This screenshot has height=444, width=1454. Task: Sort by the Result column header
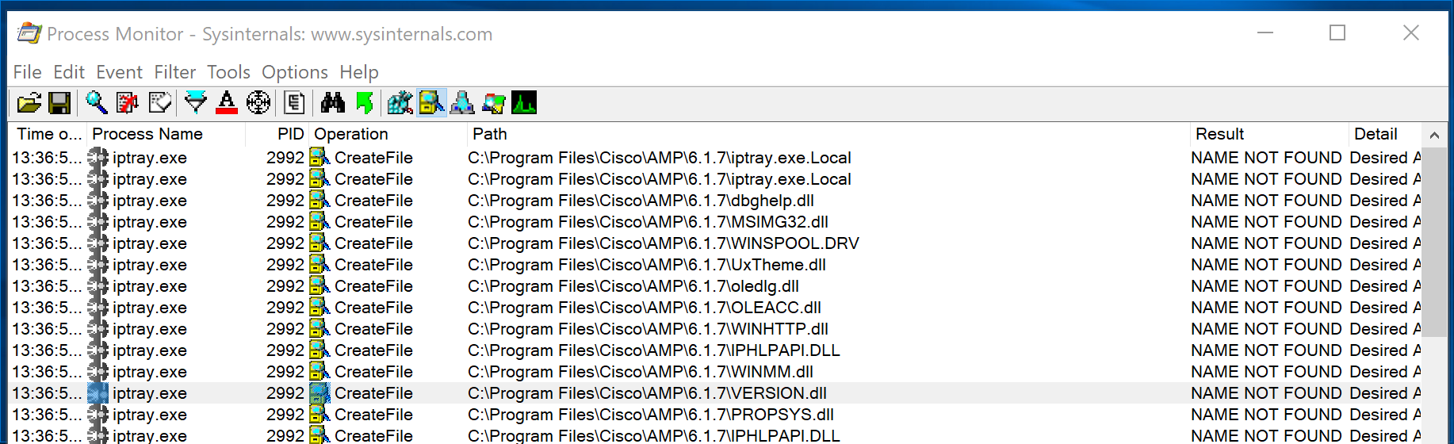(1269, 134)
